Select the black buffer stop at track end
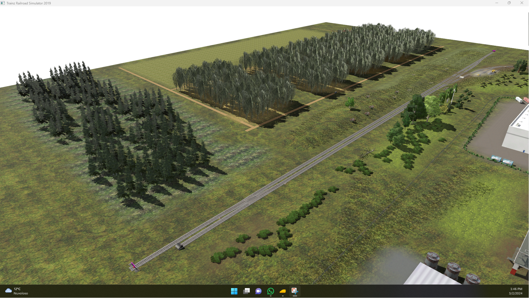 click(180, 246)
